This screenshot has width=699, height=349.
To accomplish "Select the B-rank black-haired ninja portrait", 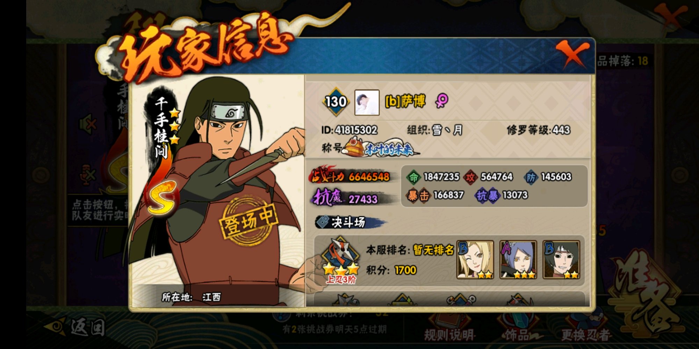I will 561,260.
